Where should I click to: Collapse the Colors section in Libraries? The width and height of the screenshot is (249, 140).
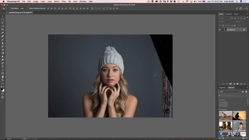(x=219, y=100)
